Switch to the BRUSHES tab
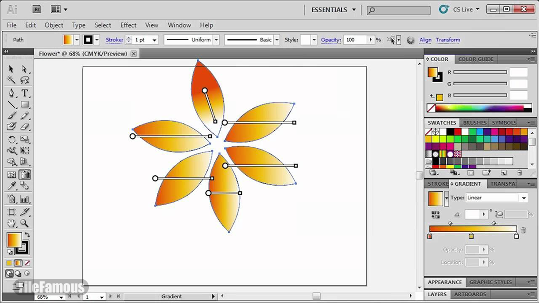539x303 pixels. pos(474,123)
